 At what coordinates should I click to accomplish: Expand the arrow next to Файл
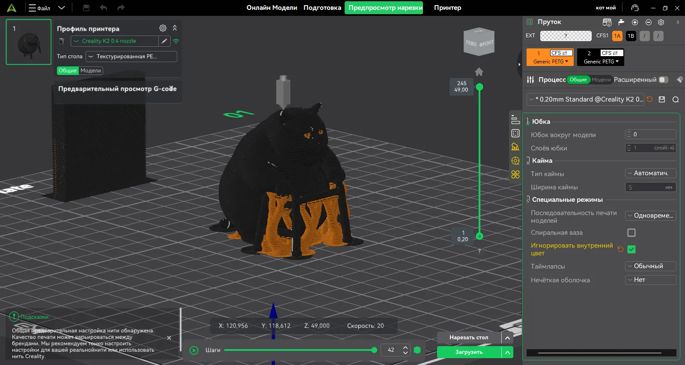pos(62,8)
